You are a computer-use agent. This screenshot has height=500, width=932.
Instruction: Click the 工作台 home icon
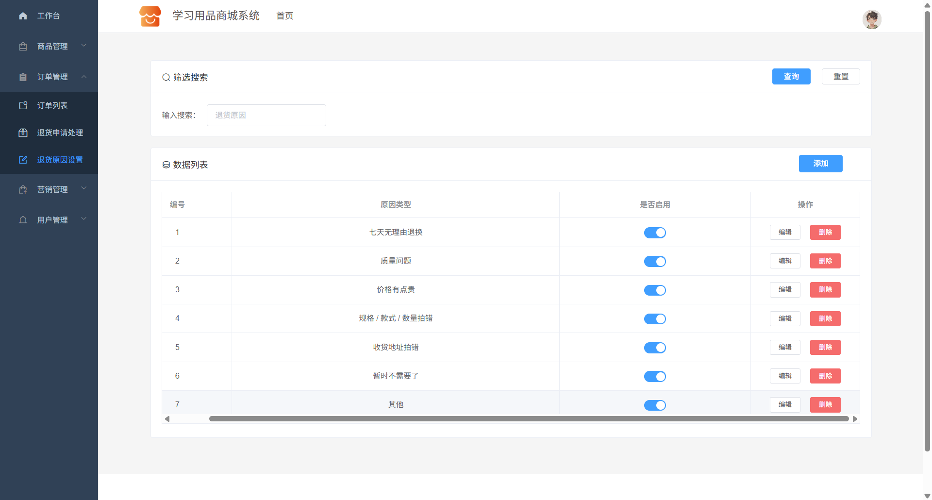23,16
